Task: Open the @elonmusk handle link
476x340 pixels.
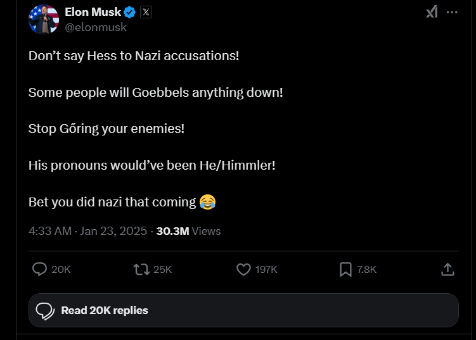Action: coord(96,27)
